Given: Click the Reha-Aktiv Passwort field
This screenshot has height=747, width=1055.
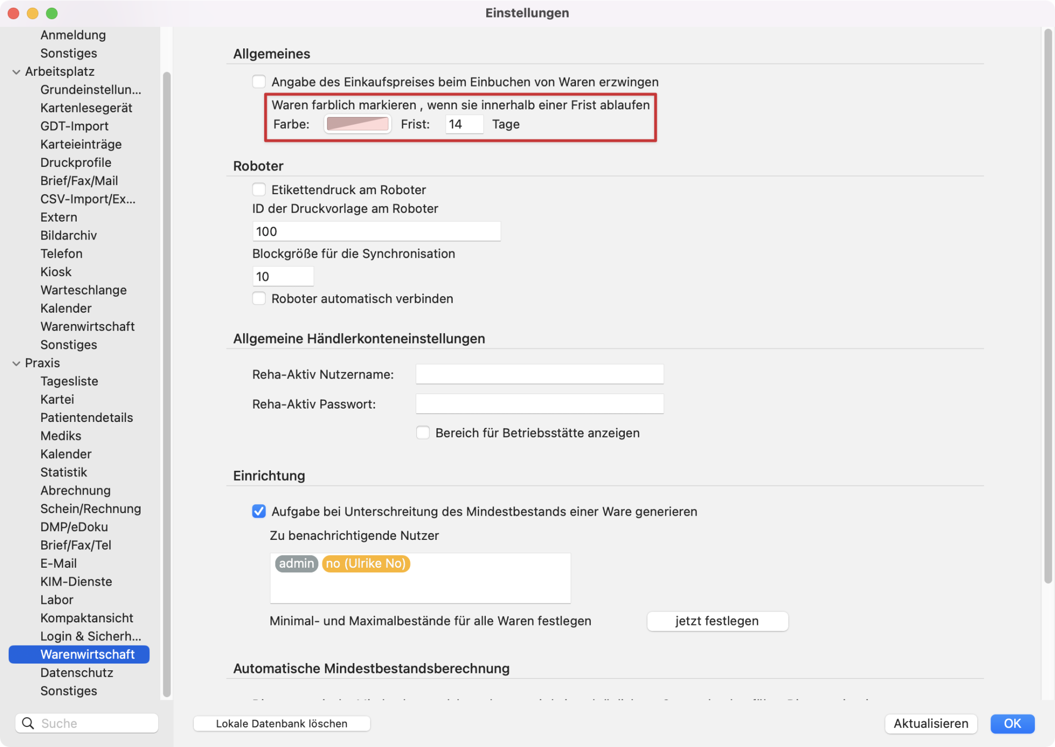Looking at the screenshot, I should pos(539,404).
